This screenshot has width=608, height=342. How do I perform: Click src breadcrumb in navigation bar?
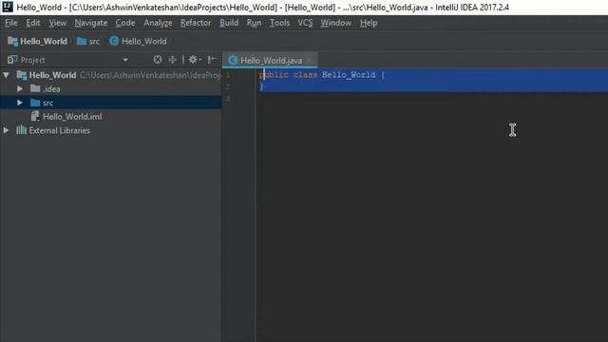click(x=88, y=41)
